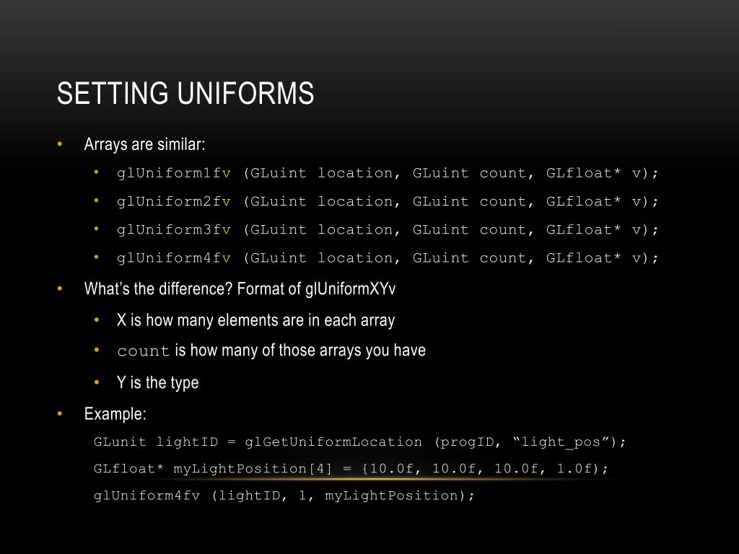Click the SETTING UNIFORMS slide title

point(185,93)
